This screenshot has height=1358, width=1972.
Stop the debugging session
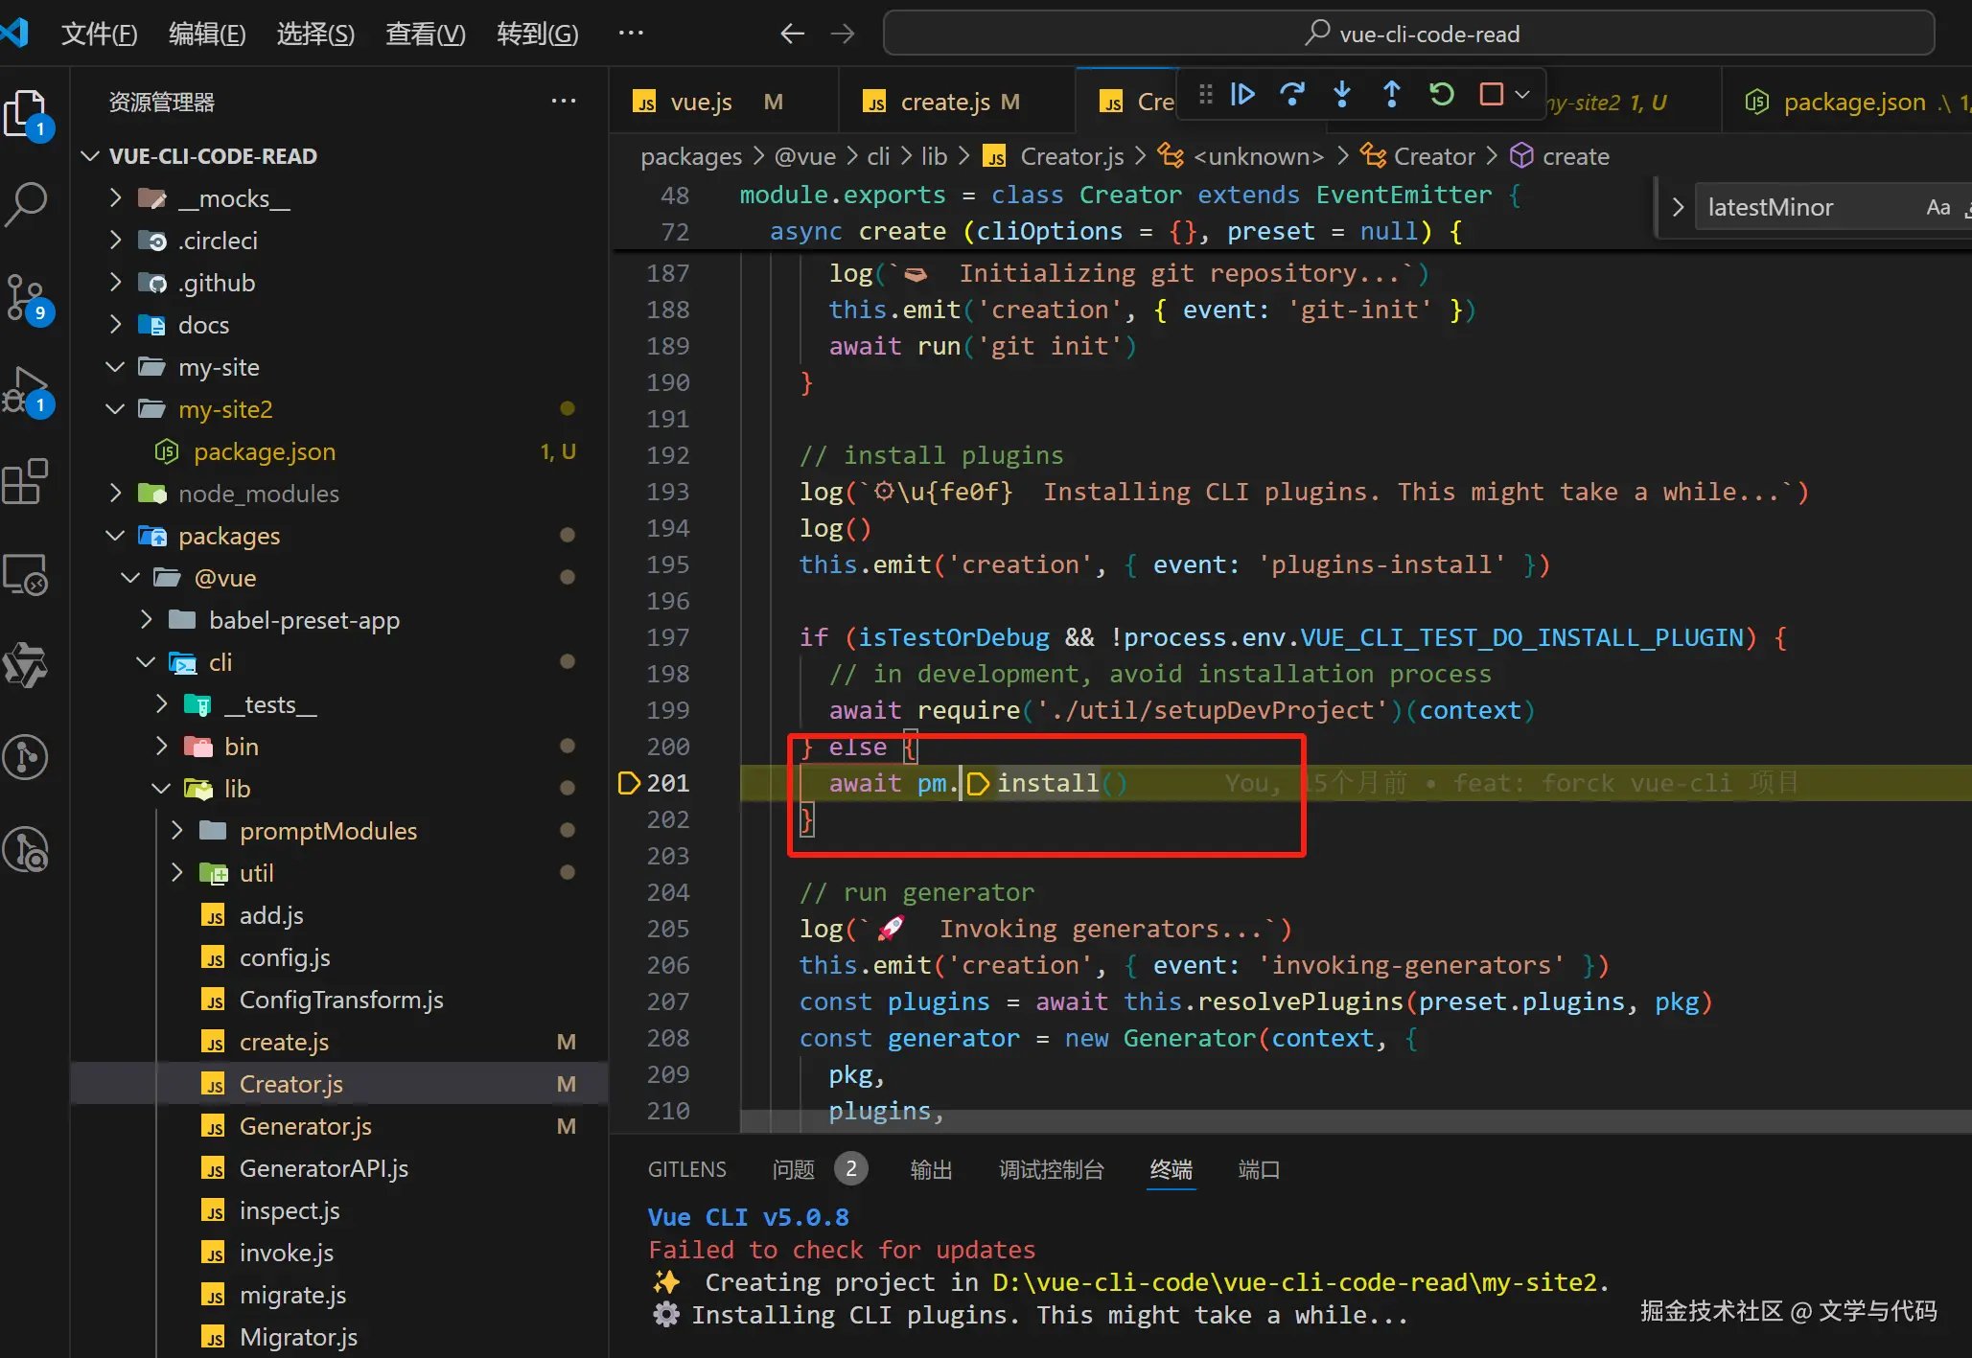coord(1491,95)
